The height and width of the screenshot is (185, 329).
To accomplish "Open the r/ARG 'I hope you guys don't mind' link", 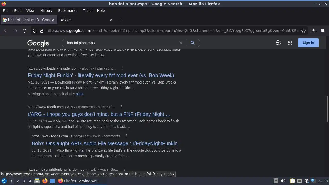I will click(x=99, y=114).
